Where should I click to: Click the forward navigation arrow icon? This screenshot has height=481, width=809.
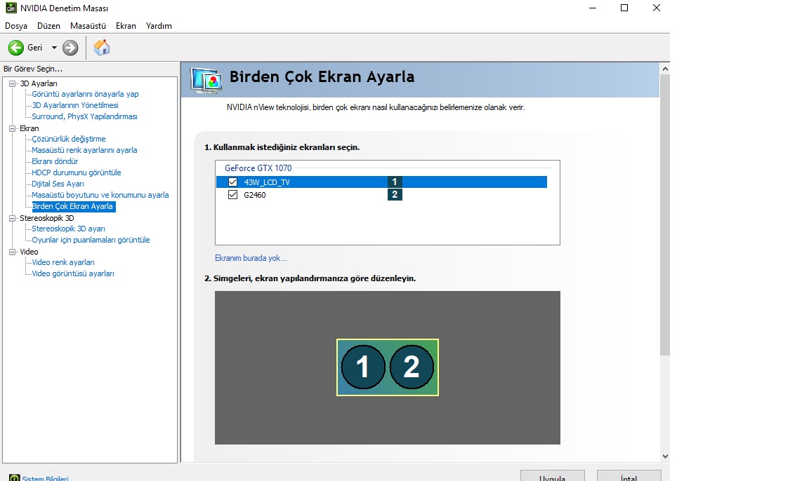tap(70, 48)
